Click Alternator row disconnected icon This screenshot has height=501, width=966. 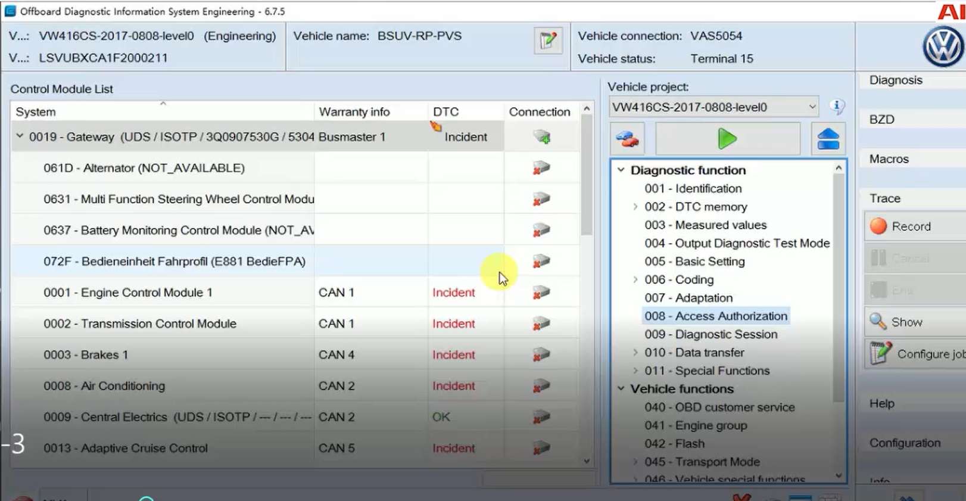[541, 168]
